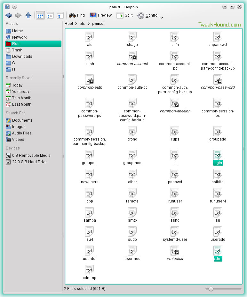Select the atd file icon

click(89, 37)
